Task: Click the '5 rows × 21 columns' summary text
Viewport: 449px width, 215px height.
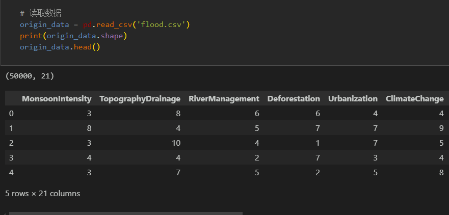Action: point(42,194)
